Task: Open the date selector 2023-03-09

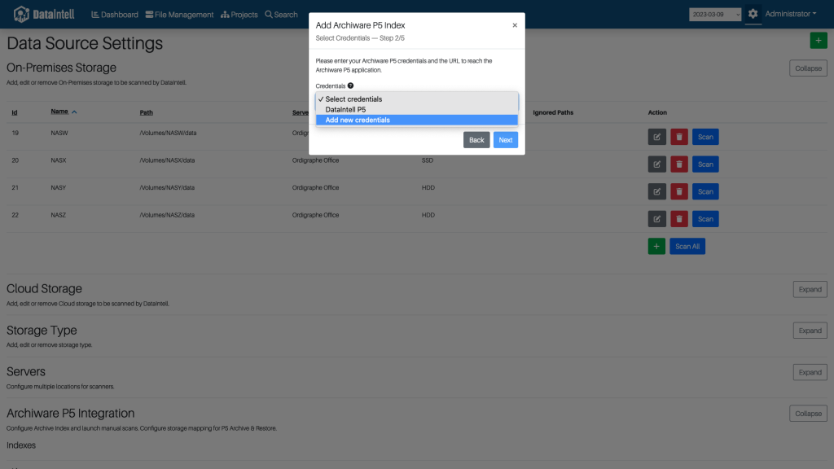Action: (715, 15)
